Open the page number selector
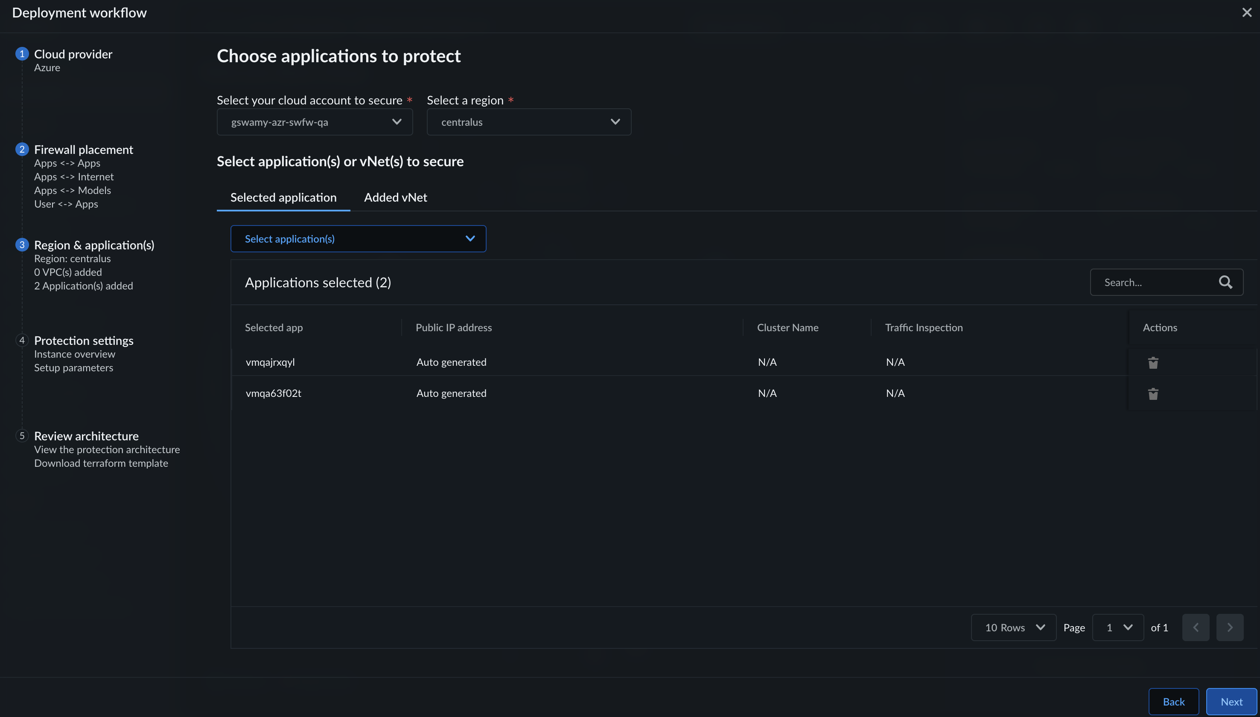The image size is (1260, 717). [1117, 627]
